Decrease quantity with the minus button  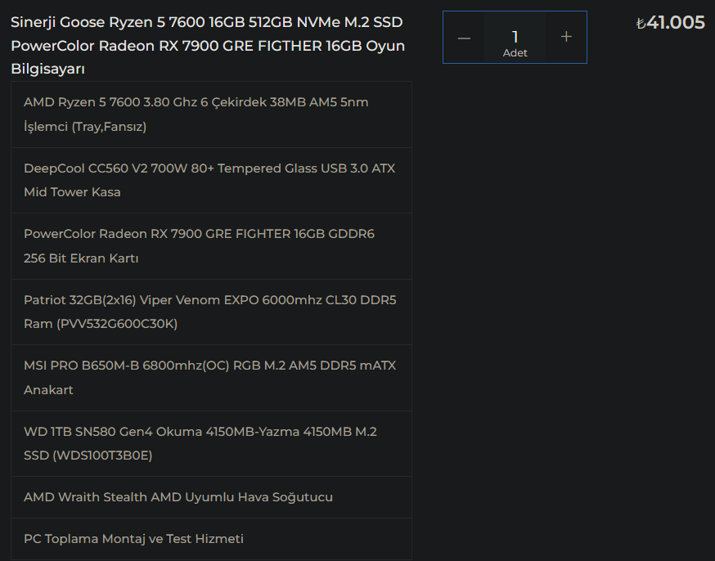pos(464,38)
